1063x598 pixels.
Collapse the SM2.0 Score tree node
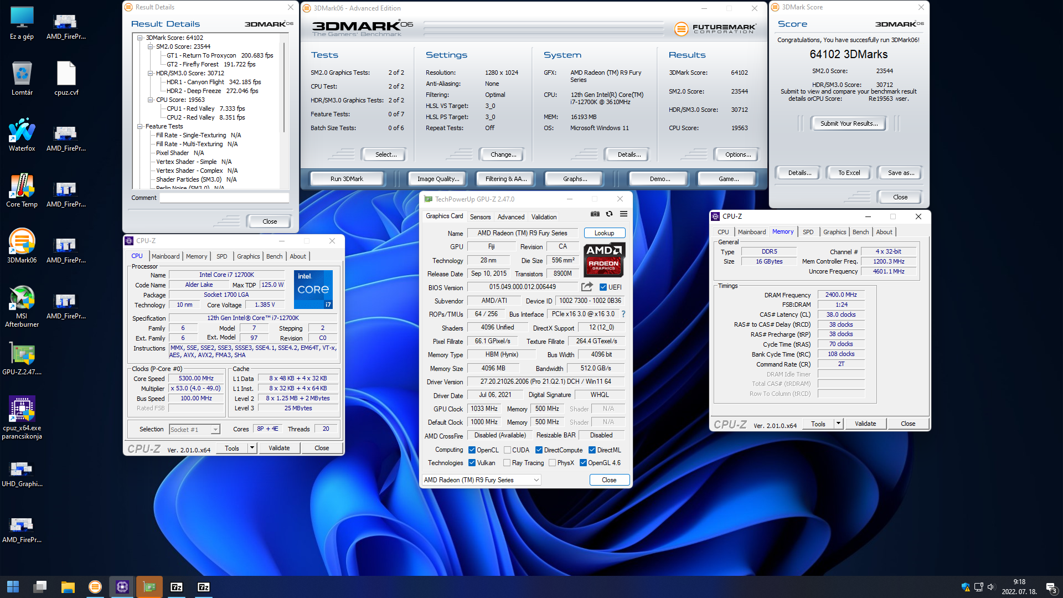point(150,47)
